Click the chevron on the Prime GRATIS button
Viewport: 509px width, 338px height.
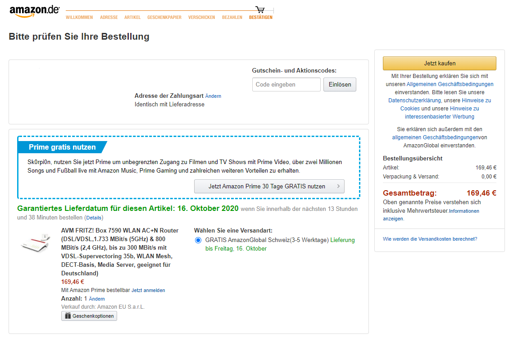(338, 186)
